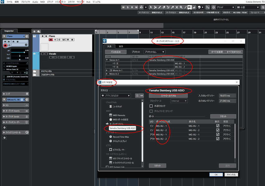This screenshot has width=265, height=186.
Task: Open the デバイスを追加 dropdown
Action: pyautogui.click(x=116, y=96)
